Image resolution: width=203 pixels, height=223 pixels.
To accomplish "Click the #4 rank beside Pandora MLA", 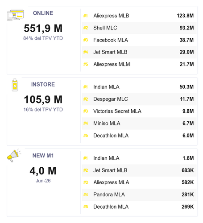I will coord(86,194).
